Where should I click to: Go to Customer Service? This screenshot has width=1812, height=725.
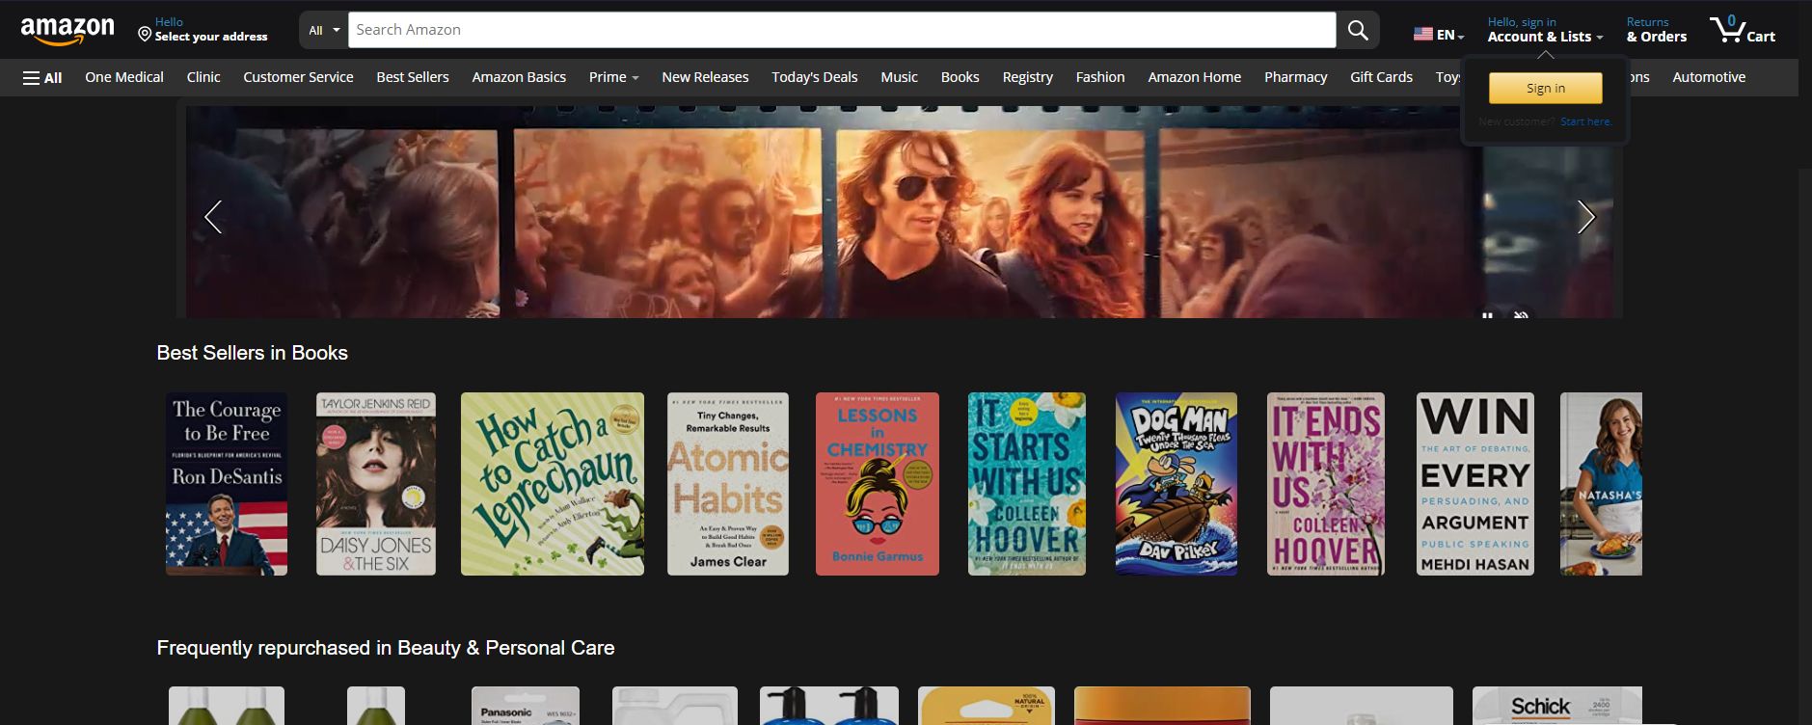click(x=298, y=77)
